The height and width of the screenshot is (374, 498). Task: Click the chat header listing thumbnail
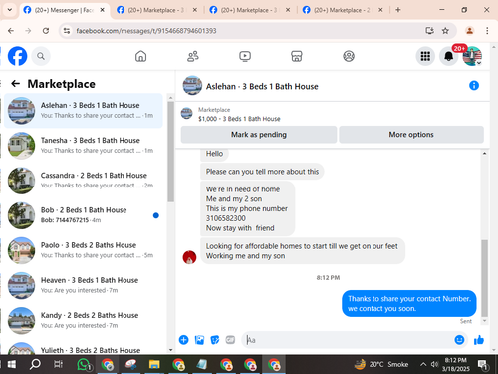192,85
